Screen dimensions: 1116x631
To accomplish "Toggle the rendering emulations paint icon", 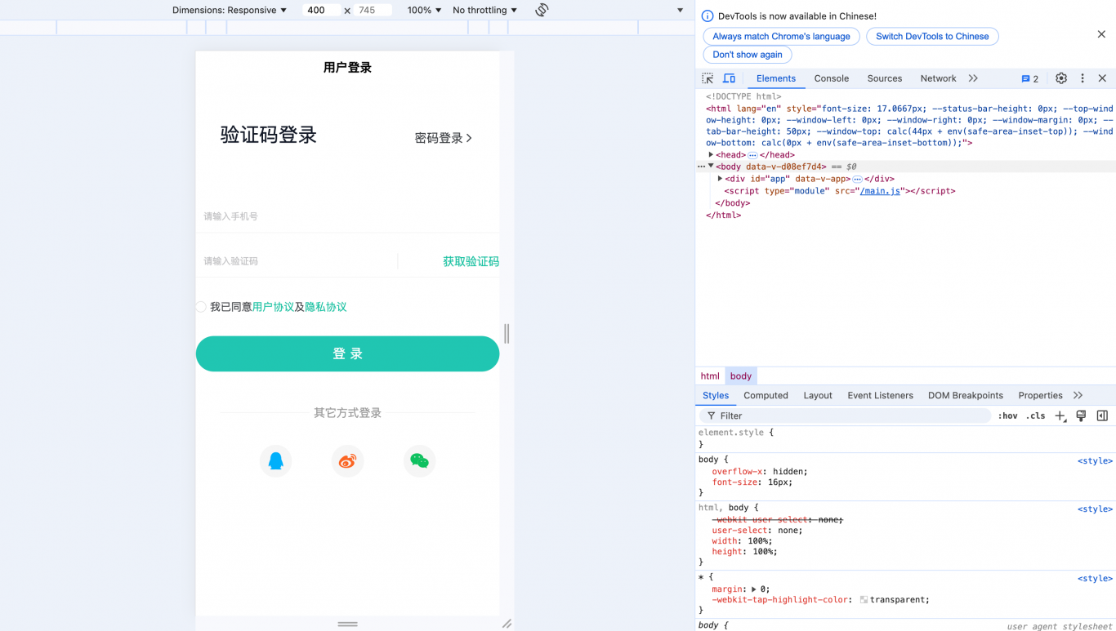I will [1081, 415].
